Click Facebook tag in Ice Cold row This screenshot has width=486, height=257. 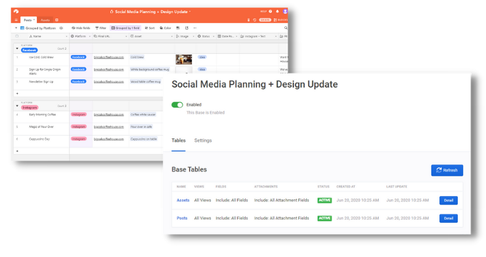[78, 57]
